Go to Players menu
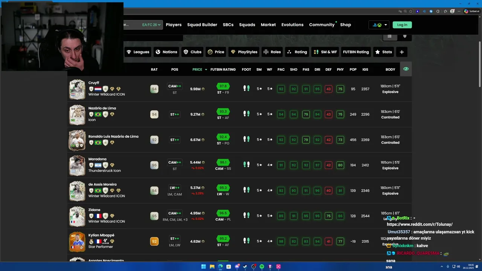482x271 pixels. (x=174, y=25)
